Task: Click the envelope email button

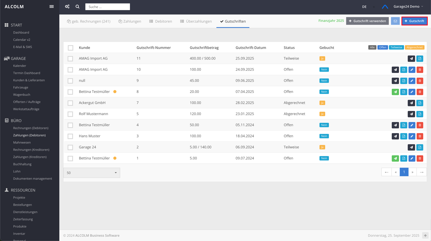Action: click(x=395, y=21)
